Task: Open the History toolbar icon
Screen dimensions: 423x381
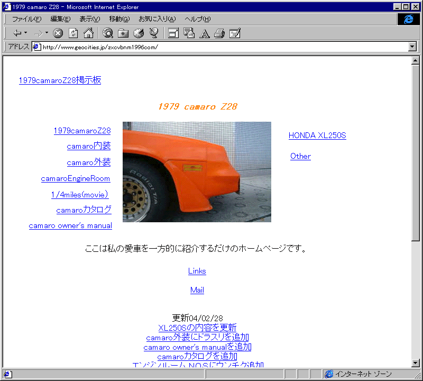Action: click(x=139, y=33)
